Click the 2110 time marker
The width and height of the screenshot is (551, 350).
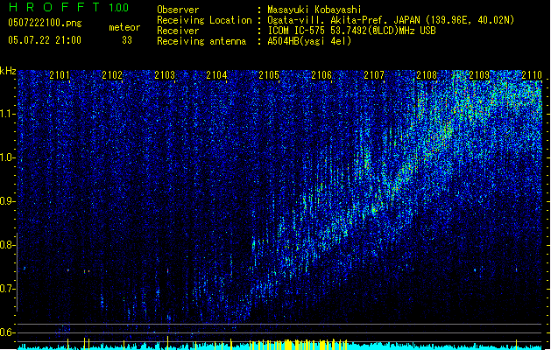(x=532, y=75)
